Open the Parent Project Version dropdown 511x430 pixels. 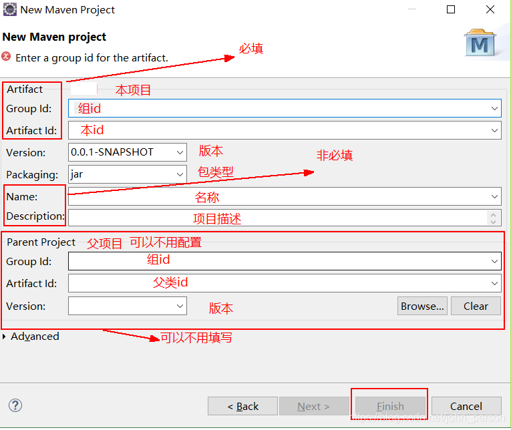click(180, 306)
